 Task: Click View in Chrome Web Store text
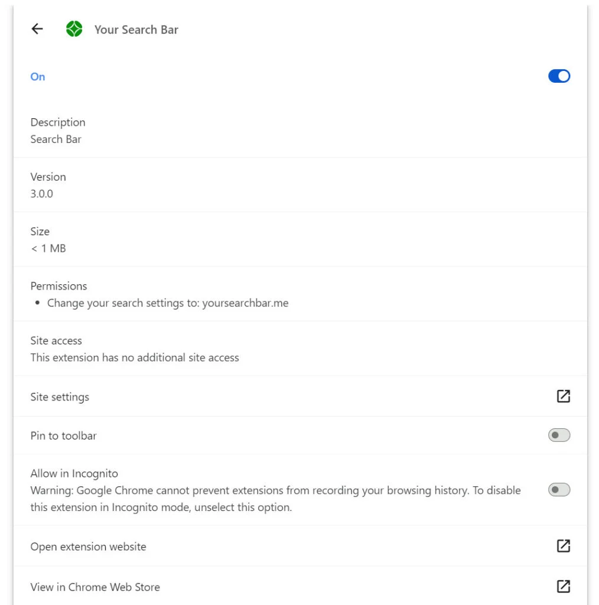pos(95,587)
